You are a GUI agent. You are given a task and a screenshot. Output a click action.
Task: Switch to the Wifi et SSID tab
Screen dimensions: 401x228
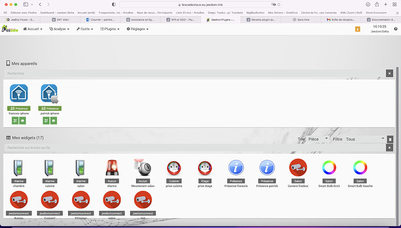tap(181, 20)
